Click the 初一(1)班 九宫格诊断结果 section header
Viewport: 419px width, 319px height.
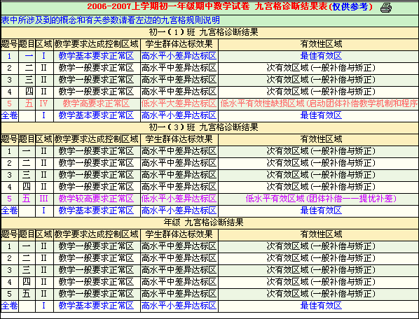coord(204,32)
